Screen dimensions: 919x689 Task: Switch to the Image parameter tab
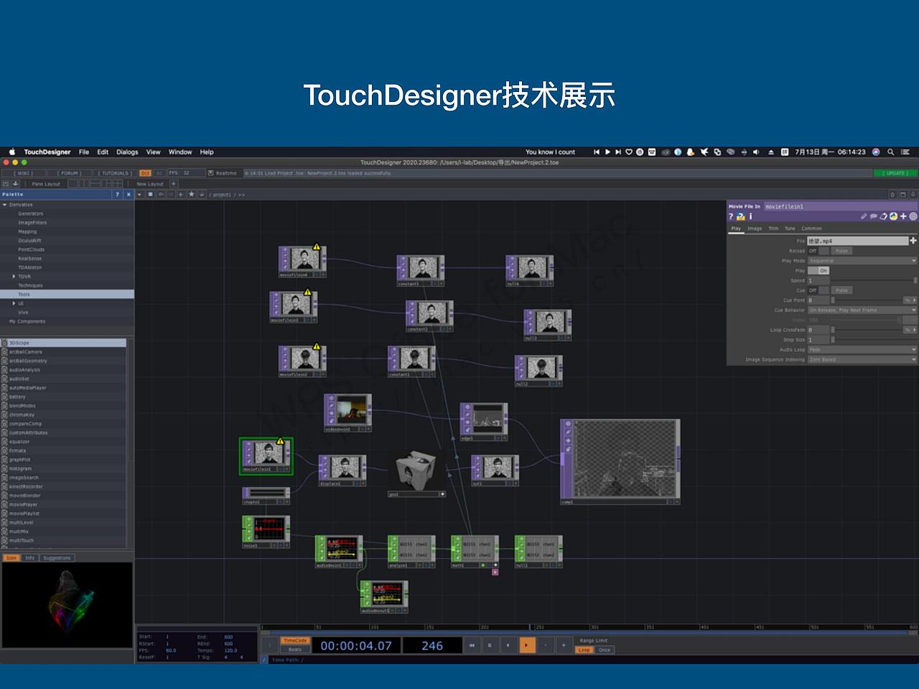point(755,229)
